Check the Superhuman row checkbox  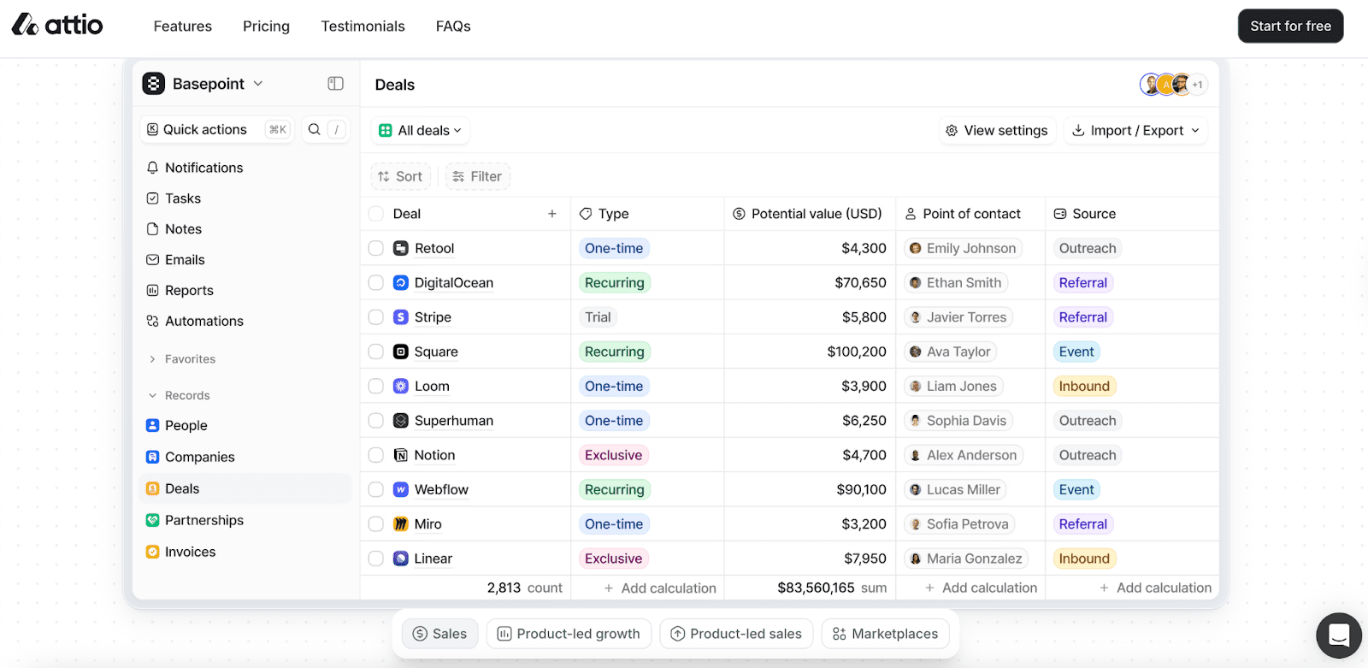tap(376, 421)
